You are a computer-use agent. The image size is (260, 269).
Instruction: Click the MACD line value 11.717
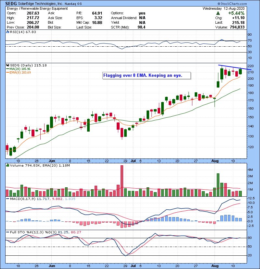pyautogui.click(x=43, y=199)
